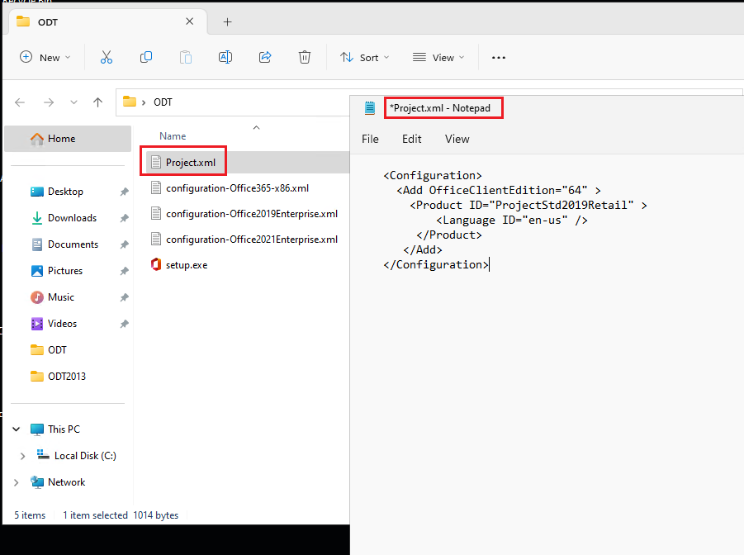744x555 pixels.
Task: Close the ODT Explorer tab
Action: (x=189, y=21)
